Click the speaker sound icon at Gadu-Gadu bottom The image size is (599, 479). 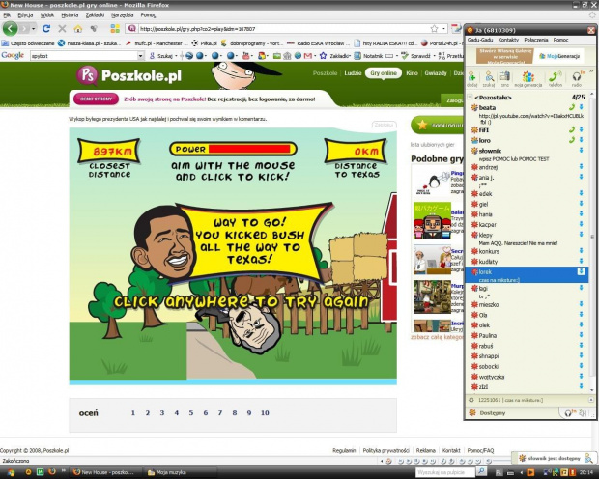[583, 413]
